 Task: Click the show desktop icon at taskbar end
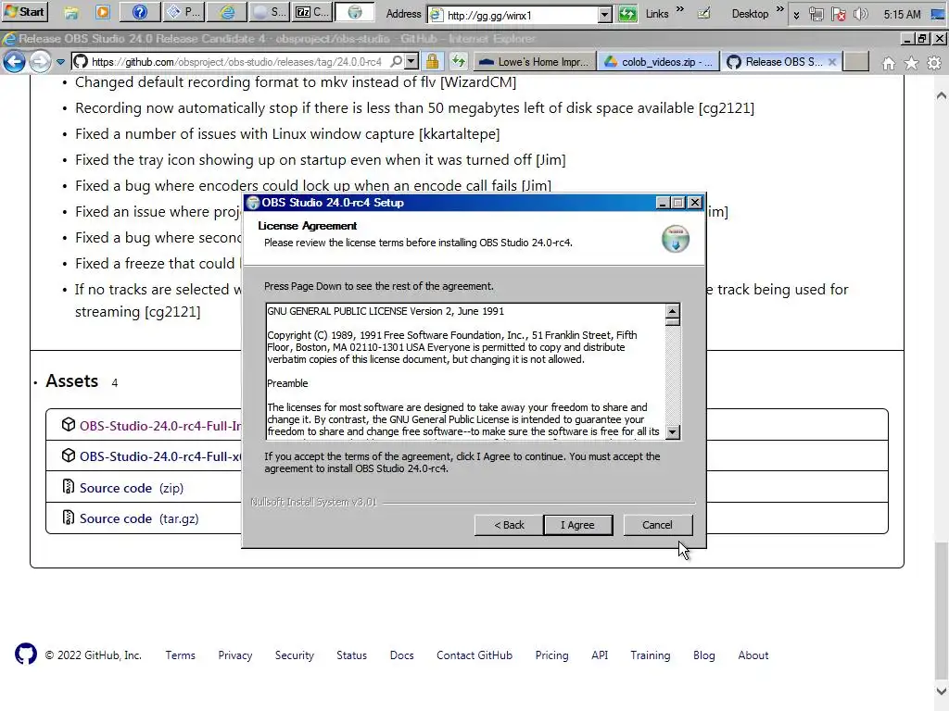click(937, 13)
